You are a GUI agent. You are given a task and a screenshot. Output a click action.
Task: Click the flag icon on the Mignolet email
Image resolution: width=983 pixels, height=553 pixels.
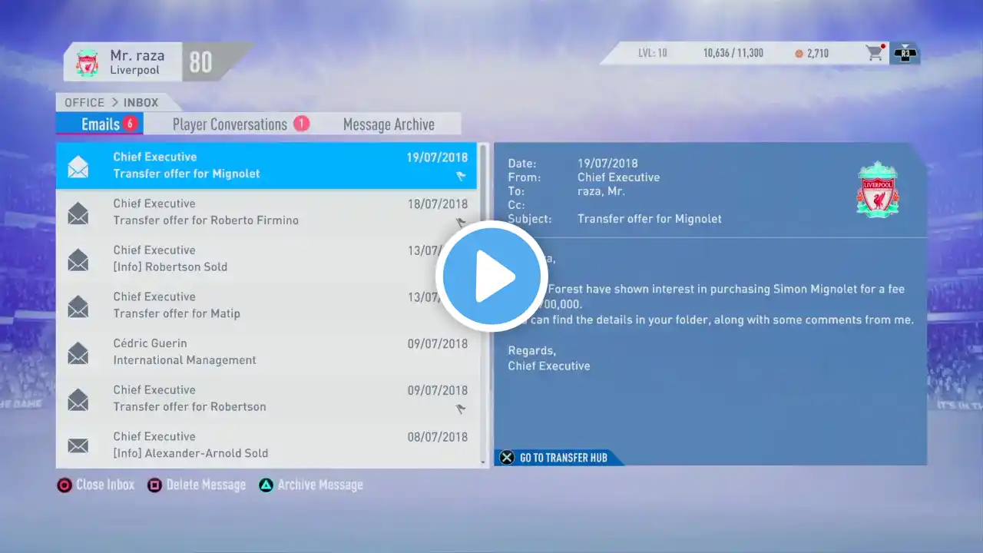(x=461, y=176)
